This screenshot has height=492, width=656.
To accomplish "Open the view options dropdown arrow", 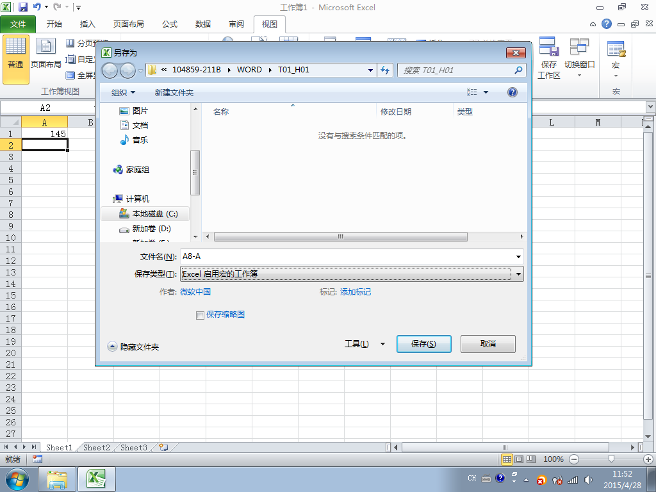I will point(486,92).
